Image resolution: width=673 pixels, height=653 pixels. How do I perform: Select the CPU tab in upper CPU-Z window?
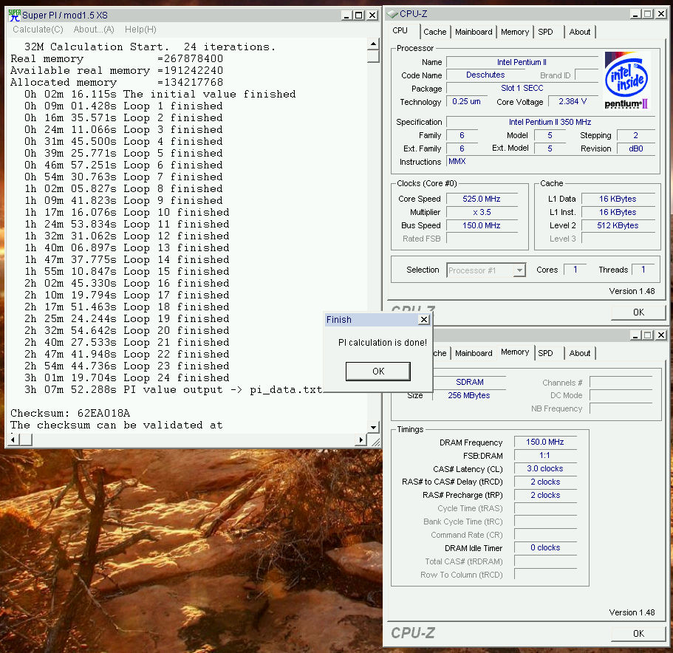400,30
